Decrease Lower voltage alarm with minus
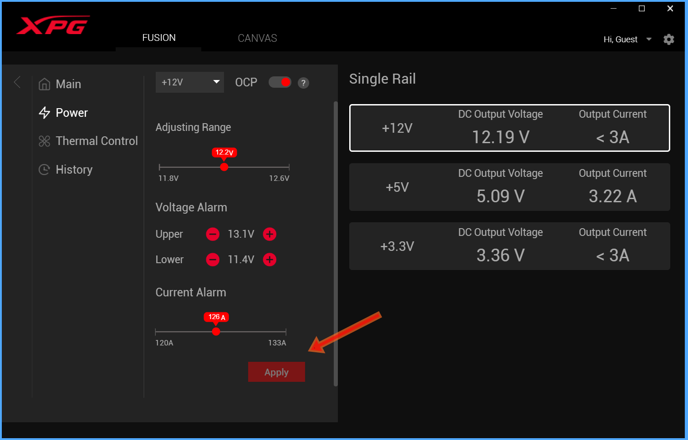The image size is (688, 440). (213, 260)
